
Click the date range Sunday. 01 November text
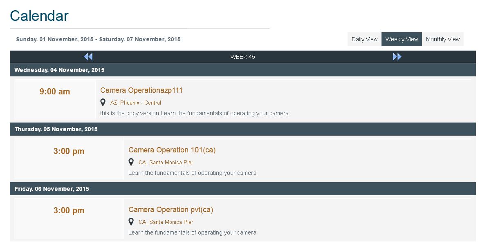tap(98, 39)
